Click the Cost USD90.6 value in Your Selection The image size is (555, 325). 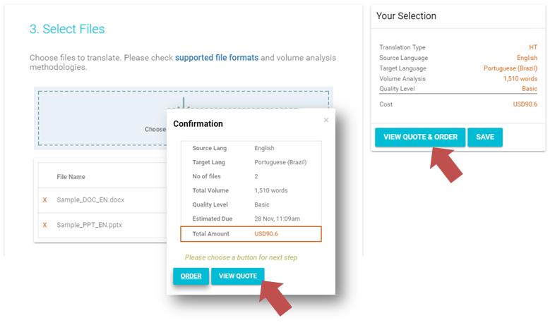click(x=525, y=104)
